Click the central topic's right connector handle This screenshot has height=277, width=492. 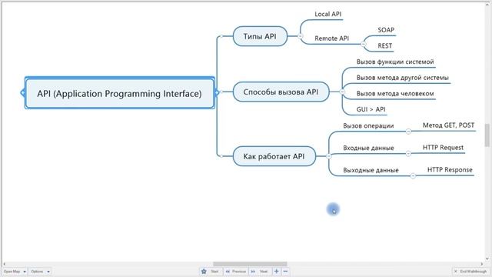[217, 92]
